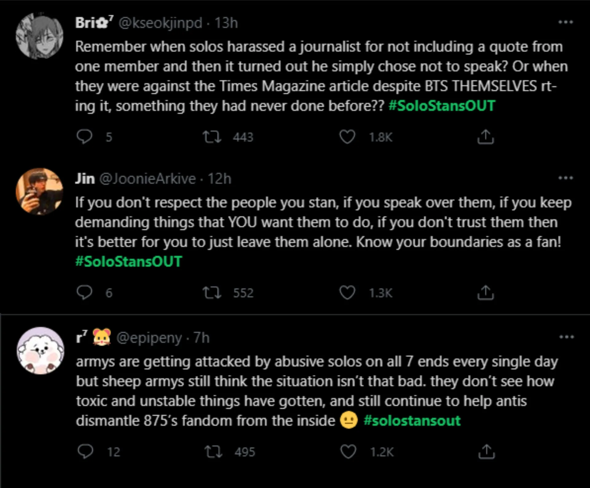The height and width of the screenshot is (488, 590).
Task: Share the @JoonieArkive tweet
Action: tap(485, 292)
